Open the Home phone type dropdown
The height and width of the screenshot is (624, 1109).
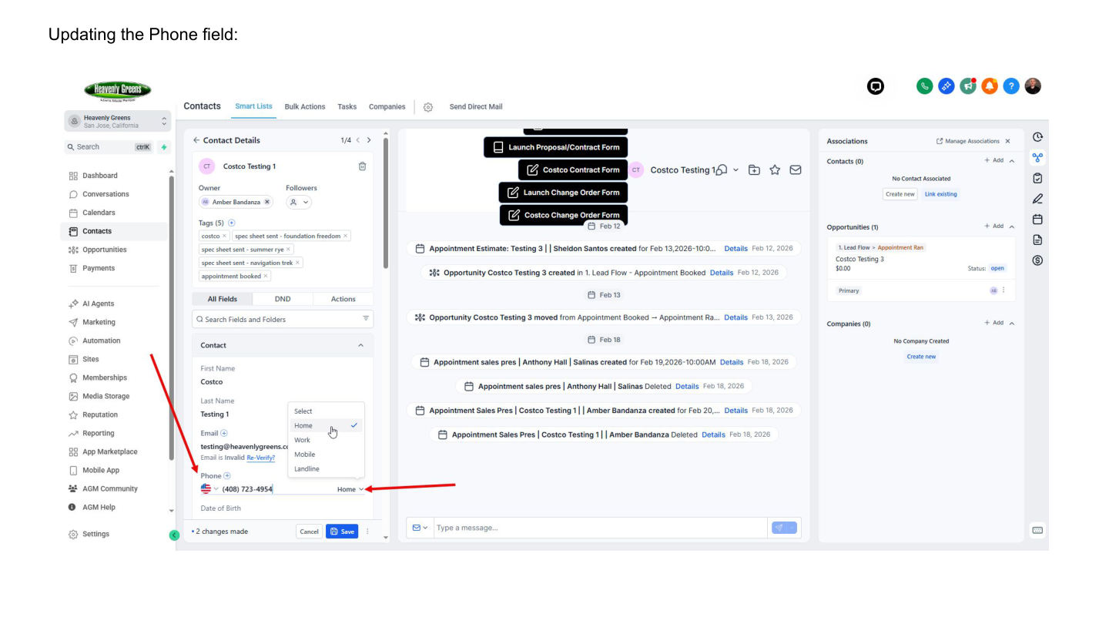[350, 489]
